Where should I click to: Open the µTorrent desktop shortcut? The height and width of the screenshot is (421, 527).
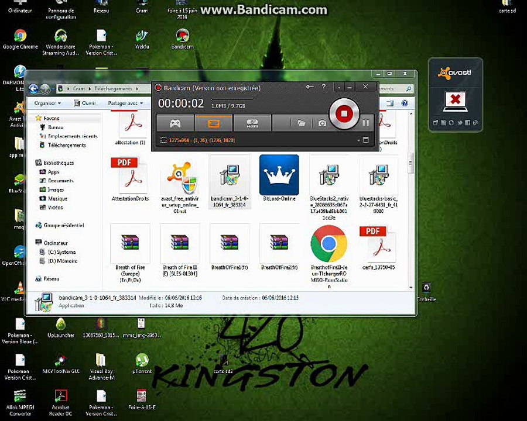[x=142, y=364]
